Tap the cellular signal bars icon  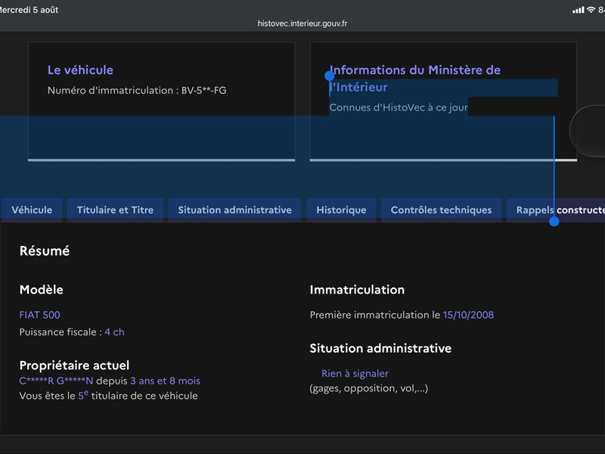click(x=578, y=10)
